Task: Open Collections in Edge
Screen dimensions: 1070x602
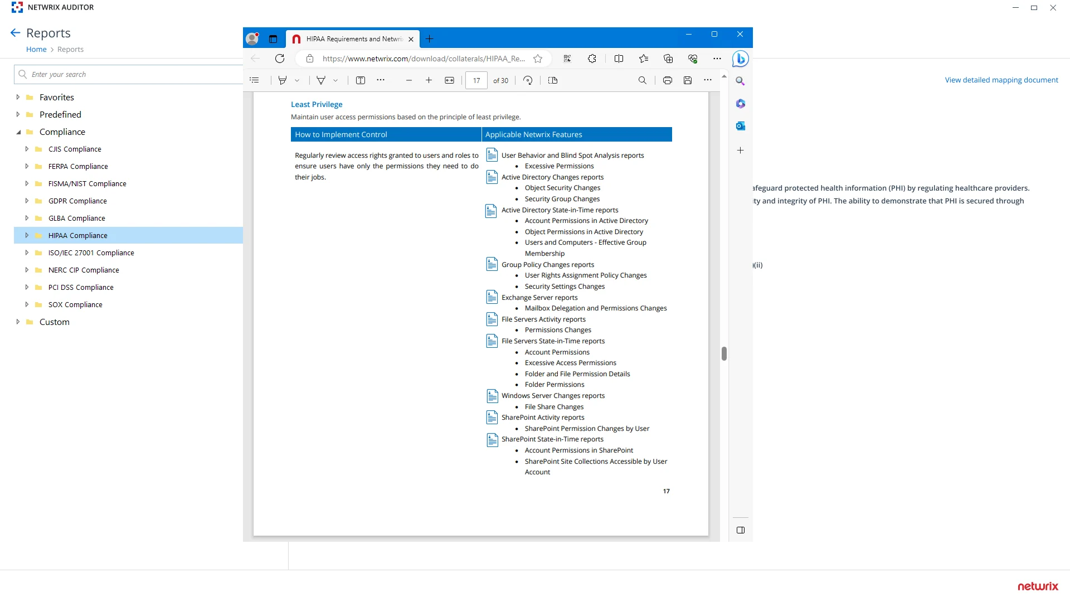Action: [668, 59]
